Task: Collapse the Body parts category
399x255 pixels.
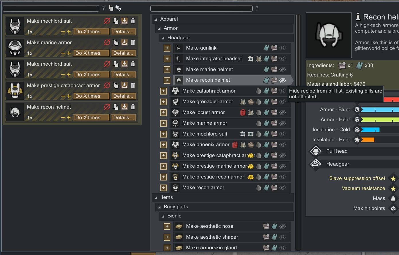Action: click(159, 207)
